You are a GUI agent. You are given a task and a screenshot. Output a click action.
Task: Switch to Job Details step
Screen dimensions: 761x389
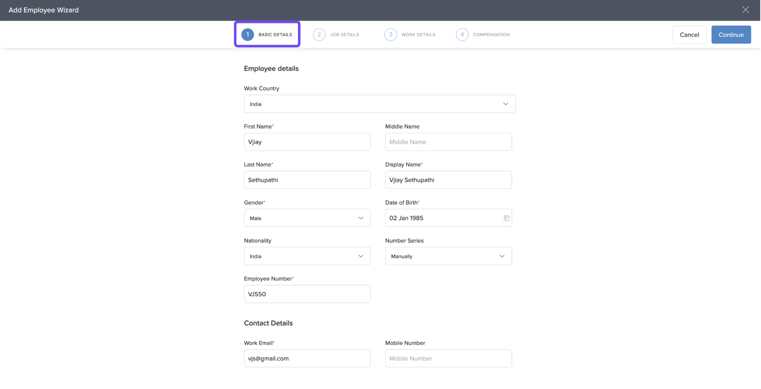pos(344,35)
